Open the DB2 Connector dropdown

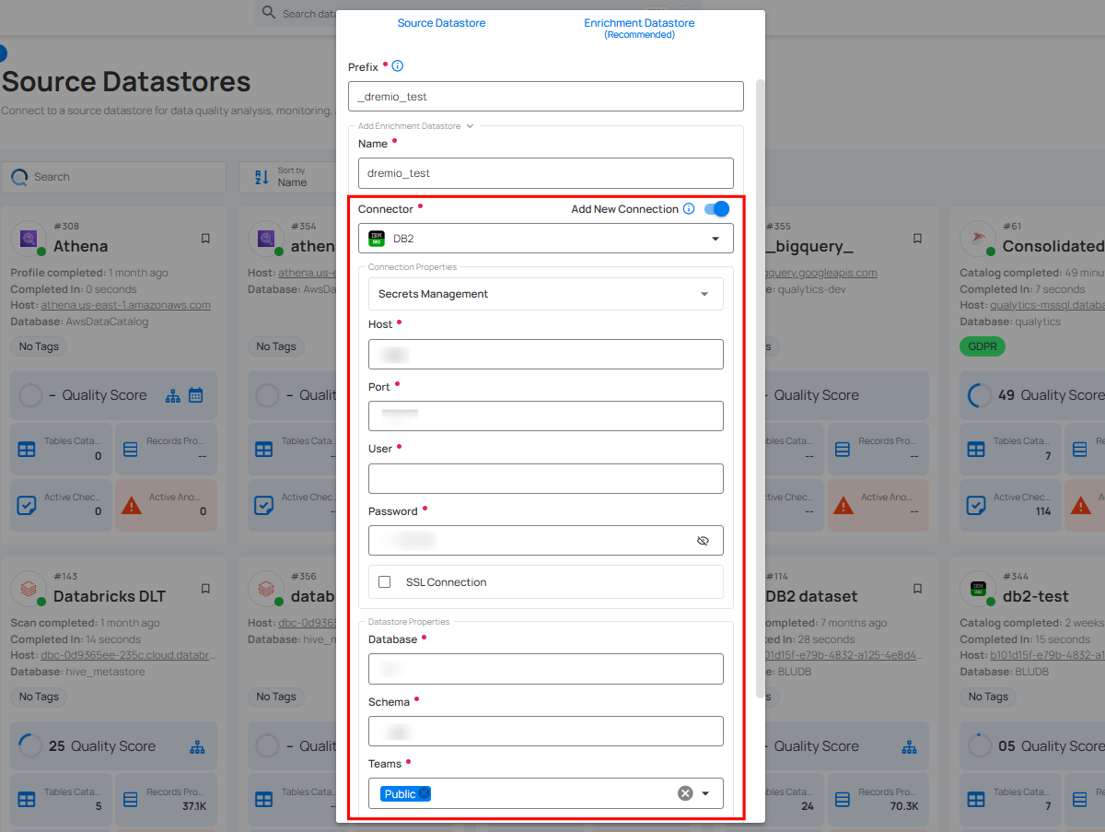click(x=546, y=239)
